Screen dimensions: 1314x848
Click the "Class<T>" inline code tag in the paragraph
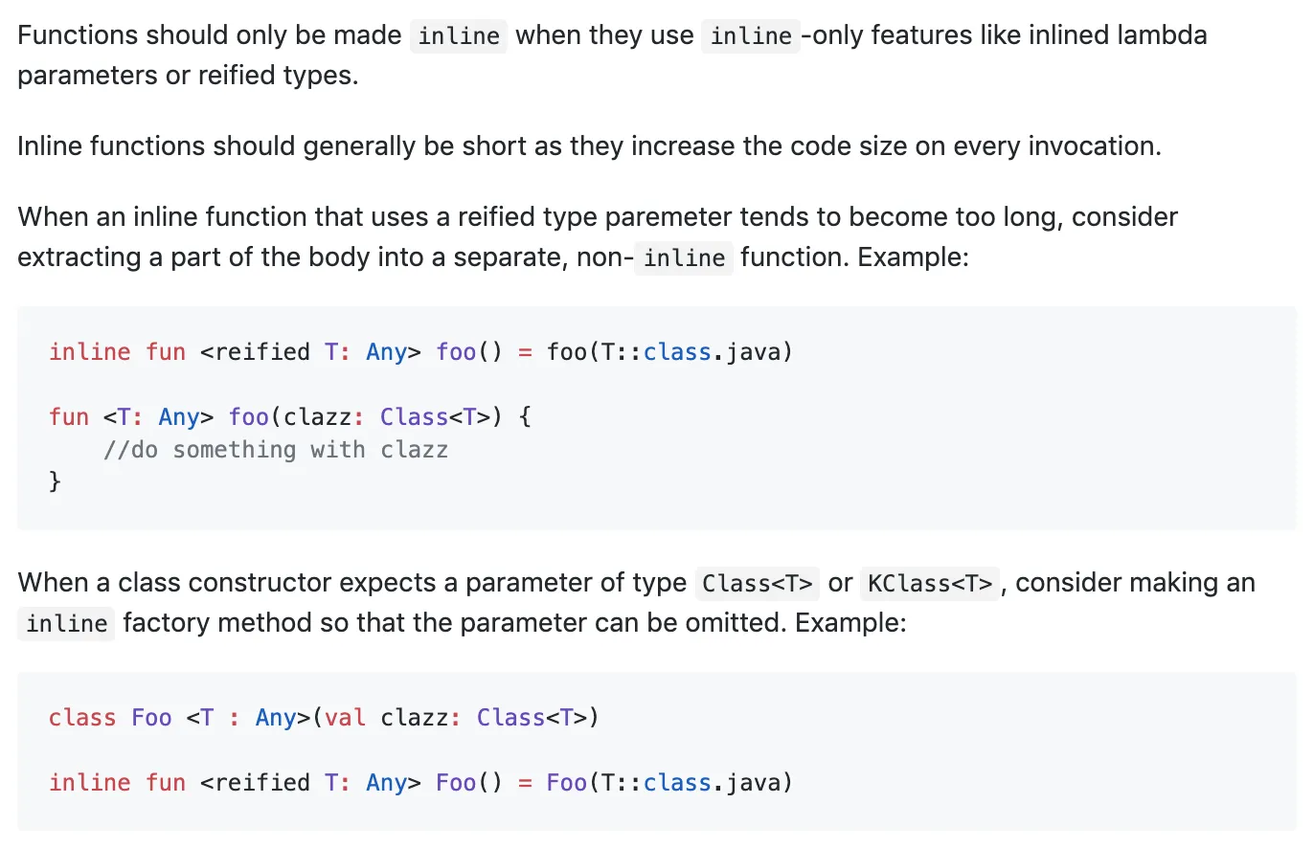(758, 583)
